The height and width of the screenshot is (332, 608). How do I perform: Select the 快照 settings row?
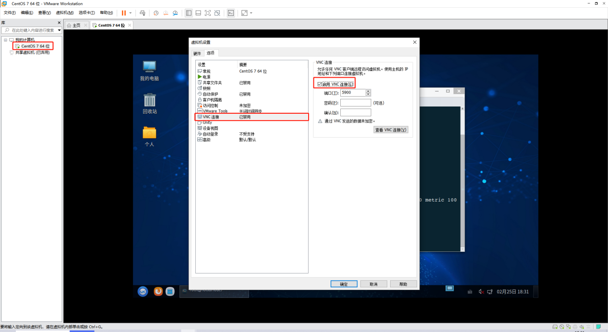252,88
